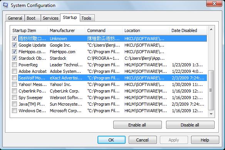Image resolution: width=225 pixels, height=150 pixels.
Task: Select the Microsoft Corp... manufacturer cell
Action: click(65, 111)
